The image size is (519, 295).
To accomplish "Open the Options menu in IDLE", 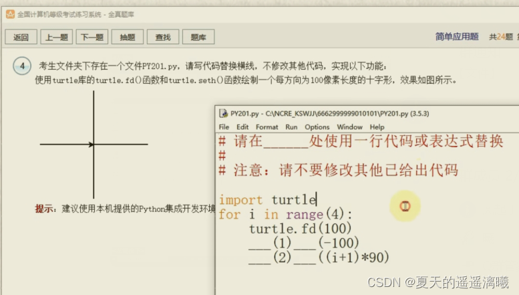I will click(317, 127).
